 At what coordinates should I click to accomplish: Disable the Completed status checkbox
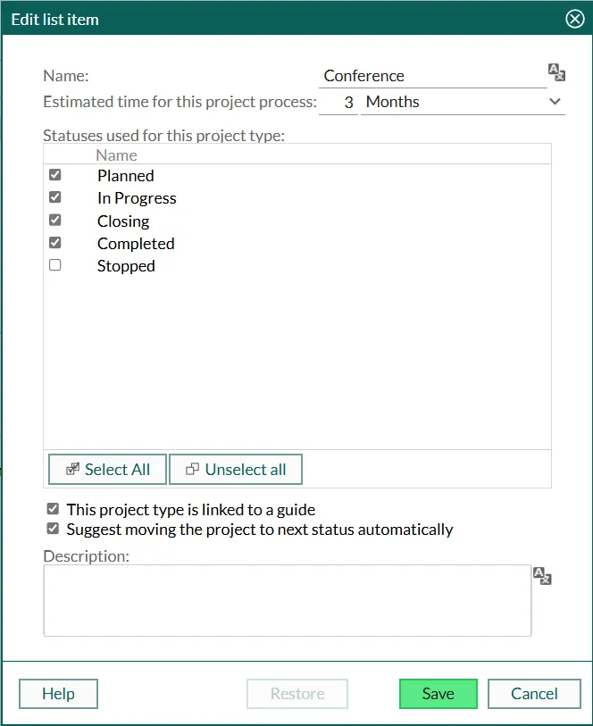click(x=55, y=243)
